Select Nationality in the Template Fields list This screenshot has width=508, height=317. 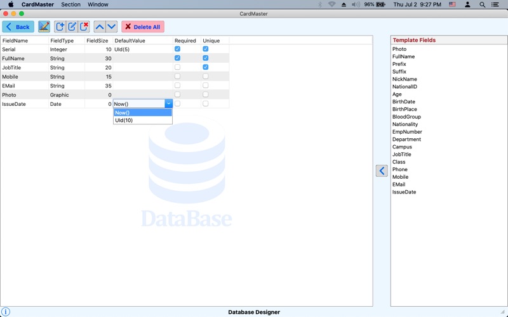pos(405,124)
